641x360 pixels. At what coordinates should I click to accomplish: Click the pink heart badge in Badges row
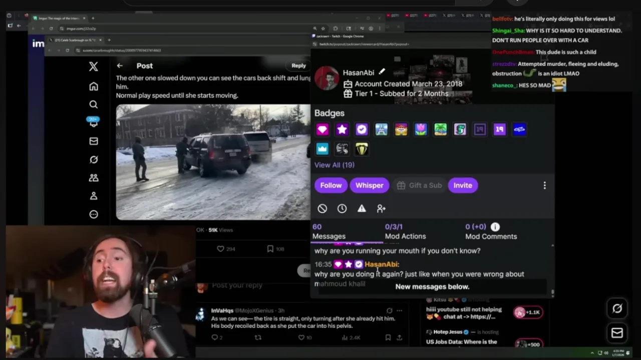[x=322, y=129]
